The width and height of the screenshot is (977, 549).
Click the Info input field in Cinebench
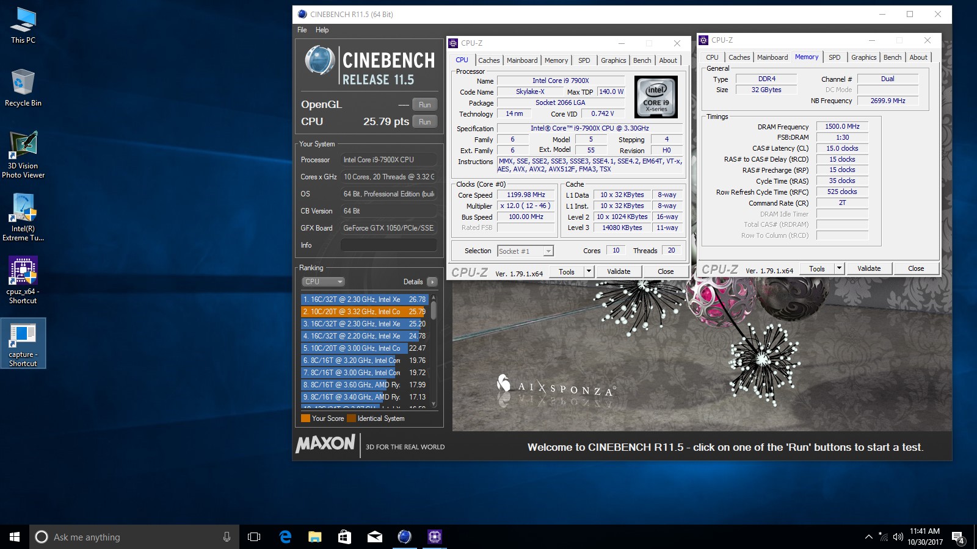(388, 245)
